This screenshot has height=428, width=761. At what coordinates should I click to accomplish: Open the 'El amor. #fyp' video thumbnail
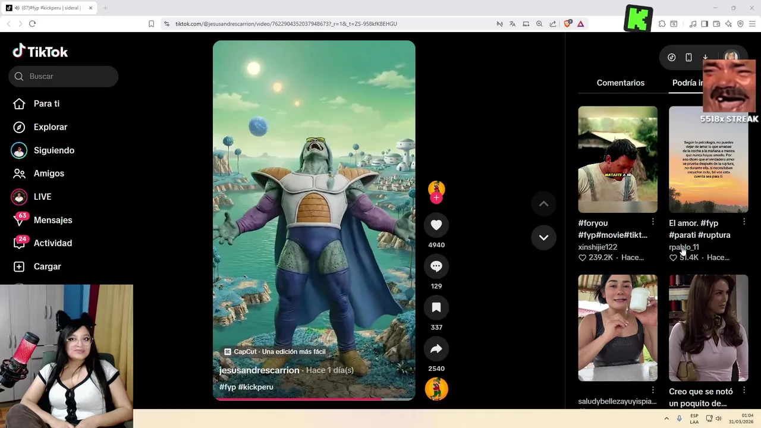click(709, 159)
